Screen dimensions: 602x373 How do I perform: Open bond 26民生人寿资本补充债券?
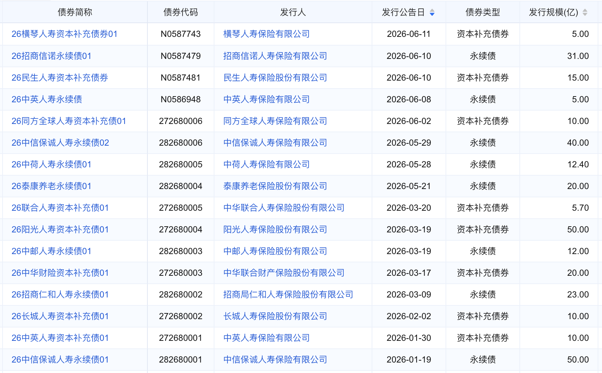point(60,78)
